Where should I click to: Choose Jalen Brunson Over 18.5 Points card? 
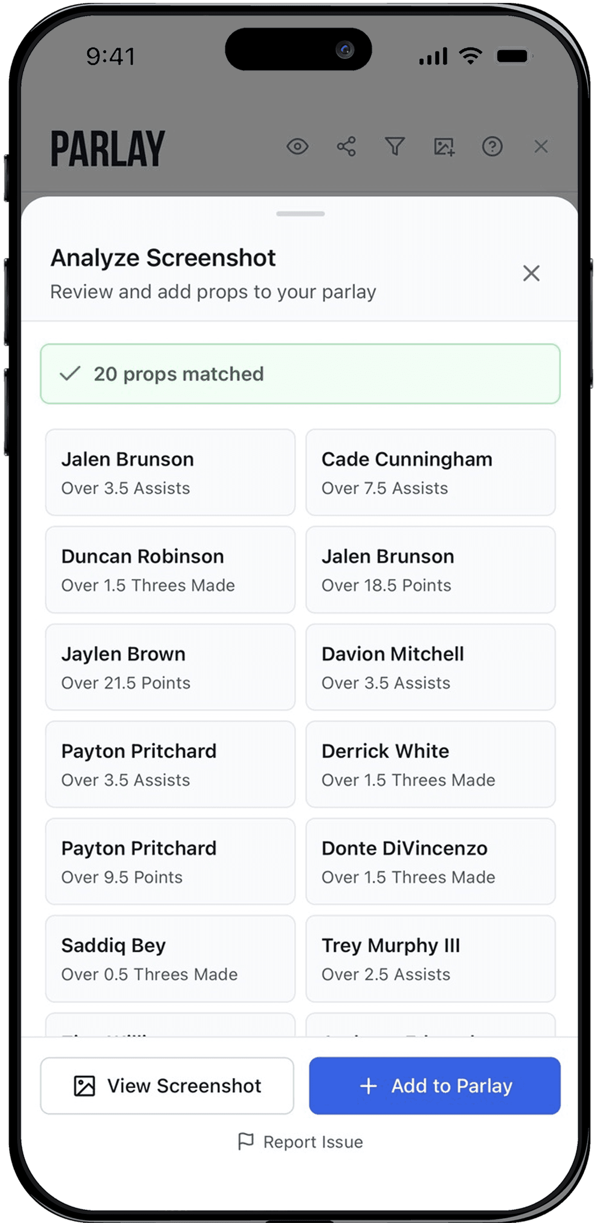(x=430, y=570)
